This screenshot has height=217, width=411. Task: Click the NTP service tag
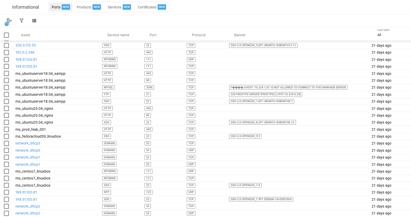tap(107, 192)
